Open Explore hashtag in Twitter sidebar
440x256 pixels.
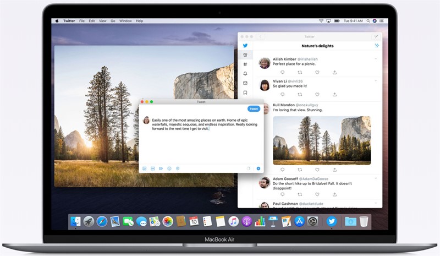point(245,64)
